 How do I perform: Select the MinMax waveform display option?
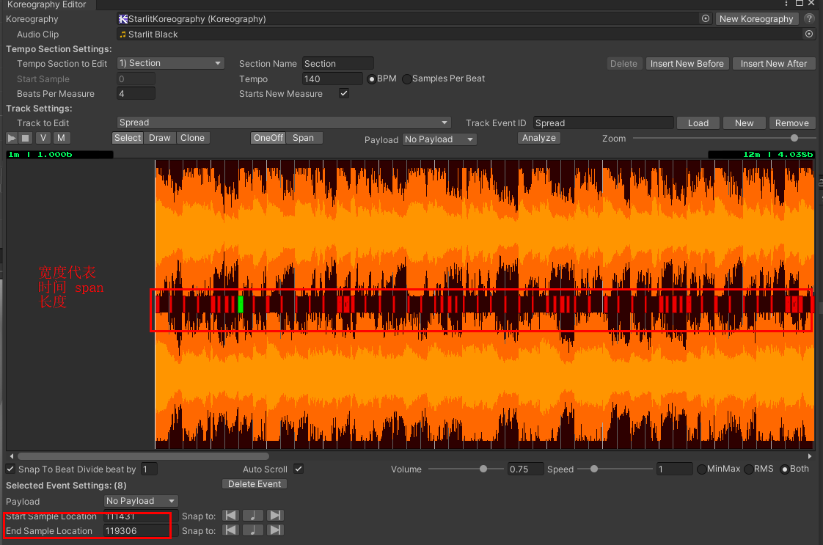pos(701,469)
